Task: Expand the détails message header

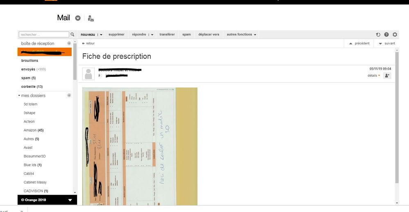Action: point(374,75)
